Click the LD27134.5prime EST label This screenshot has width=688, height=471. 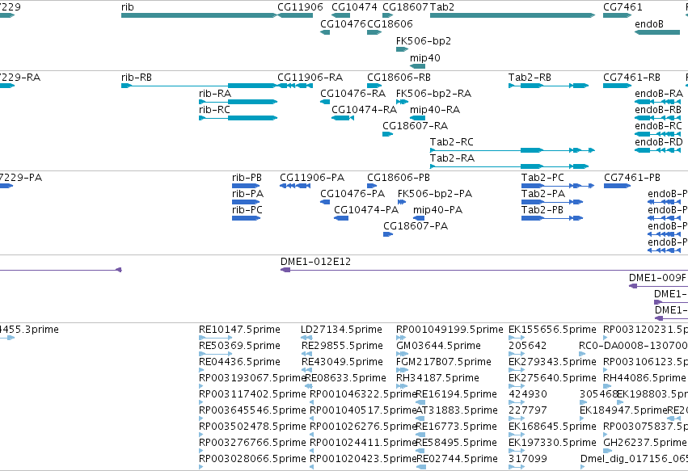click(341, 330)
